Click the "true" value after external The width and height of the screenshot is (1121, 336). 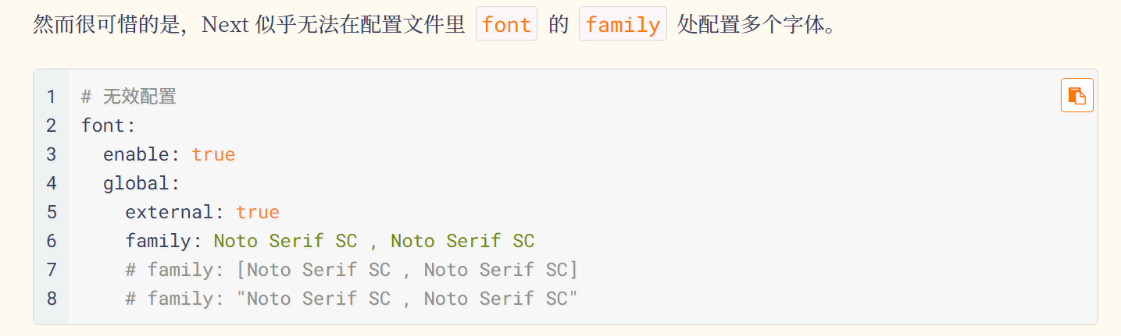pyautogui.click(x=257, y=212)
